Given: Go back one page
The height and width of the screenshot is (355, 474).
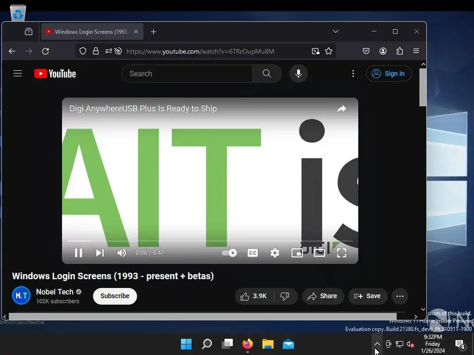Looking at the screenshot, I should pyautogui.click(x=12, y=51).
